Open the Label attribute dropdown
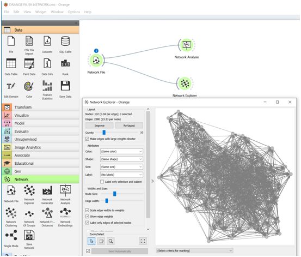Image resolution: width=301 pixels, height=257 pixels. click(121, 175)
